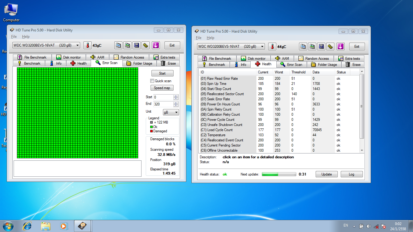Click the Threshold column header
The height and width of the screenshot is (232, 413).
(300, 72)
